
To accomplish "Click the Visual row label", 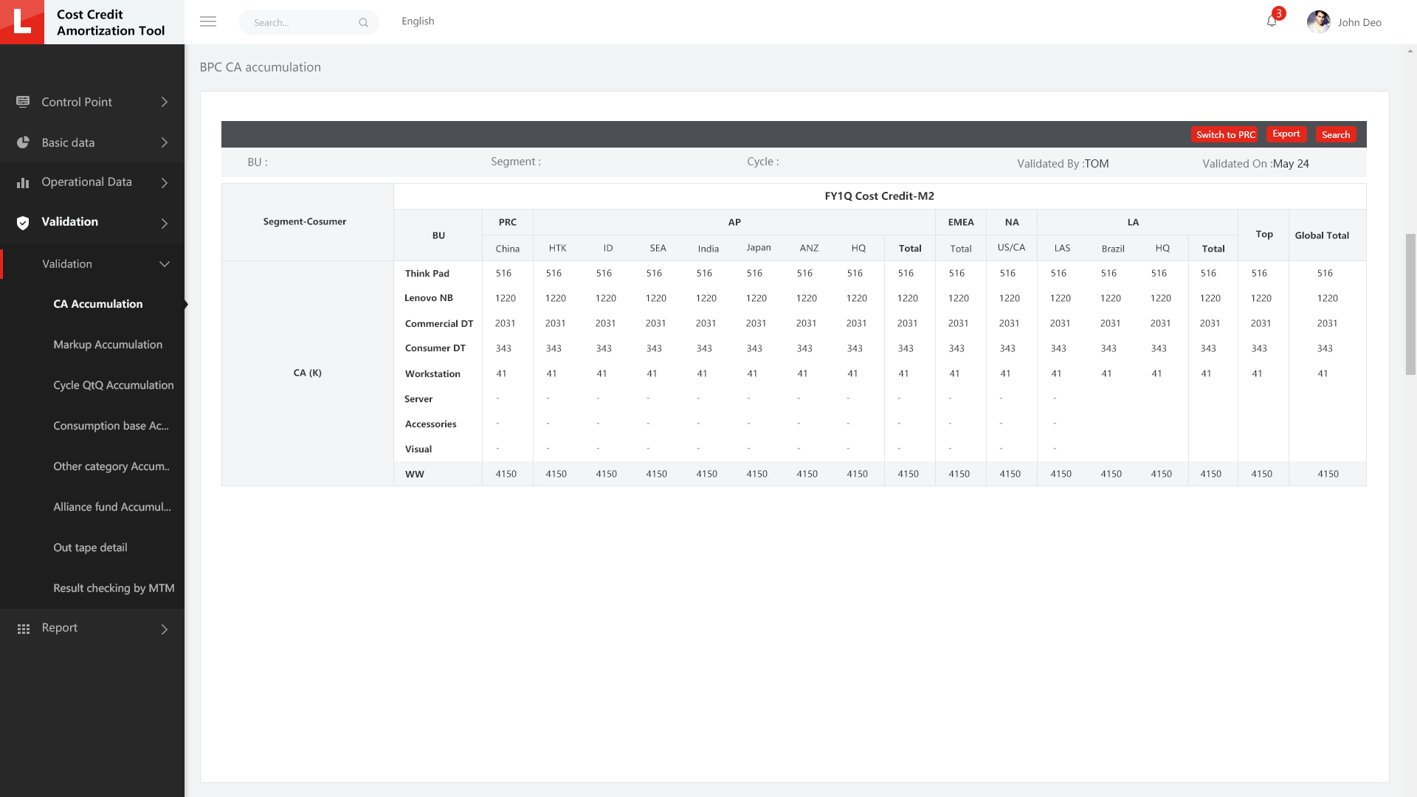I will tap(418, 449).
